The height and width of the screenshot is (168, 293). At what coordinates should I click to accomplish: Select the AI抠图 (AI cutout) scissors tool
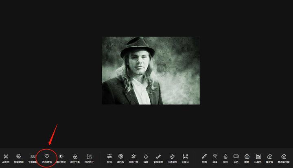click(6, 157)
